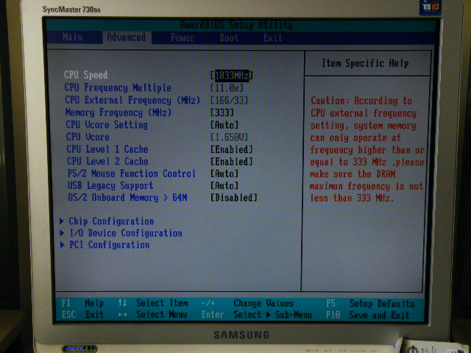Click the Memory Frequency (MHz) label
This screenshot has height=353, width=471.
pos(118,113)
